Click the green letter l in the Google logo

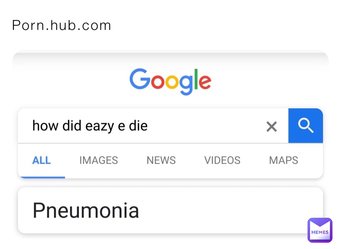(196, 78)
